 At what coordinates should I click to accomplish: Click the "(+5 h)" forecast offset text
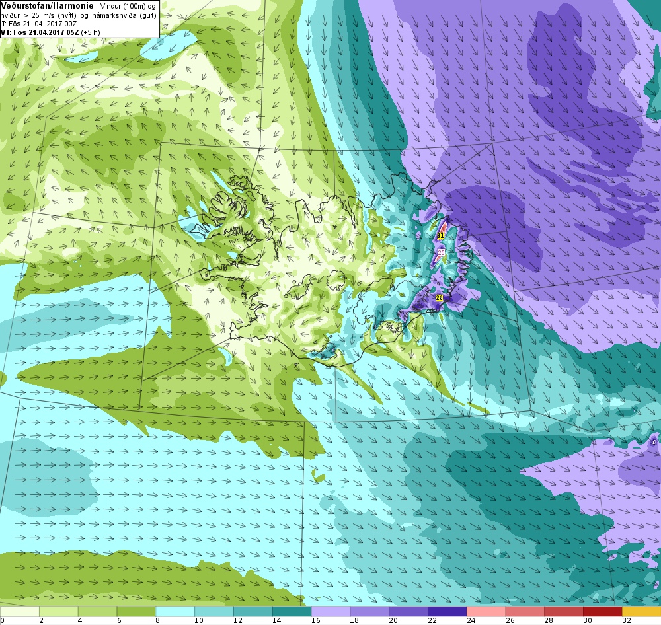(x=91, y=32)
